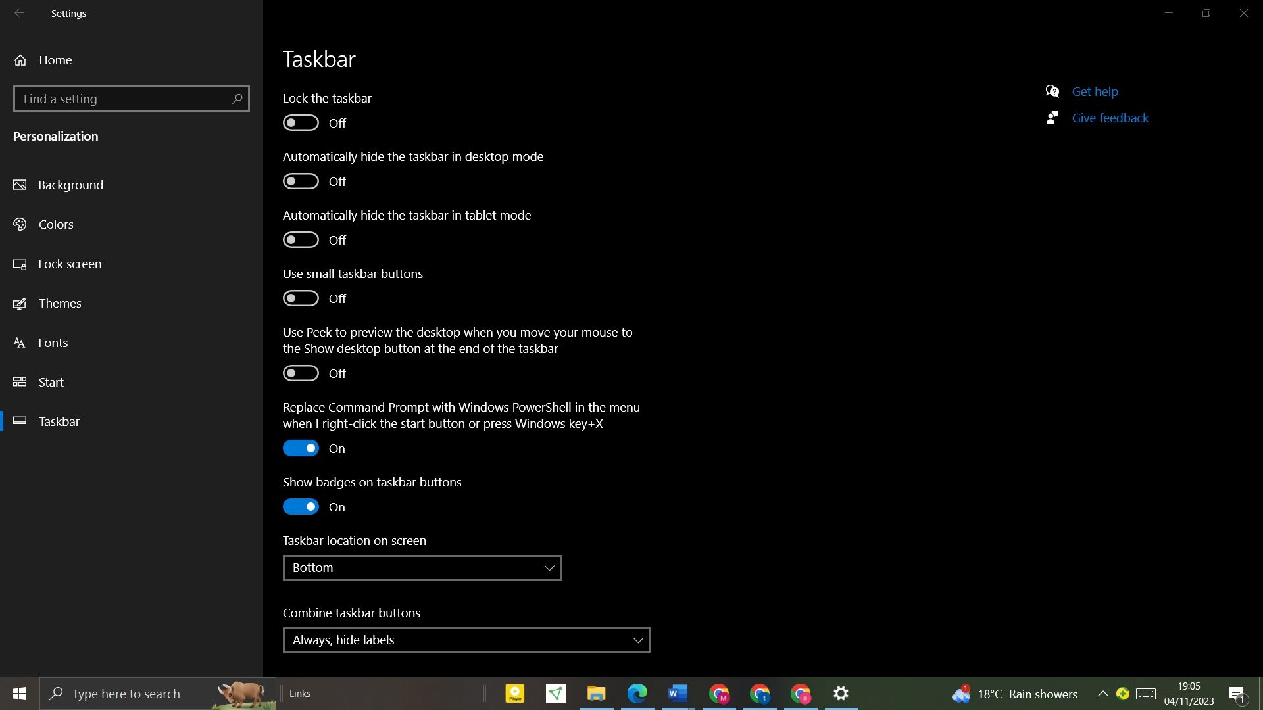This screenshot has height=710, width=1263.
Task: Click the Give feedback icon
Action: [1052, 118]
